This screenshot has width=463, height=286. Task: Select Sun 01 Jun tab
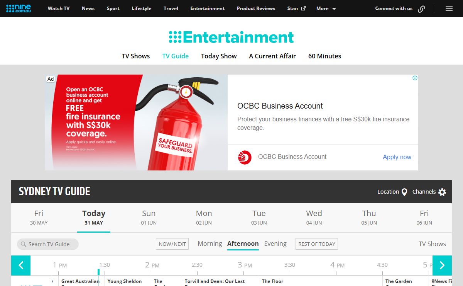pos(149,218)
